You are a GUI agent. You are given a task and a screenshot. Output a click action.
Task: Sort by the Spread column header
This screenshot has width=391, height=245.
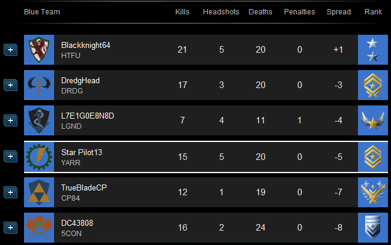click(x=338, y=12)
